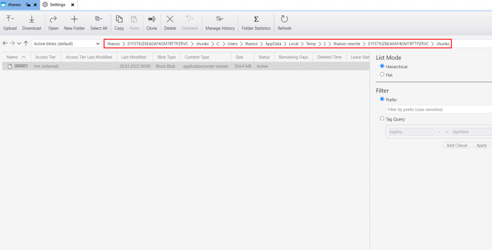Close the thanos tab

[35, 5]
